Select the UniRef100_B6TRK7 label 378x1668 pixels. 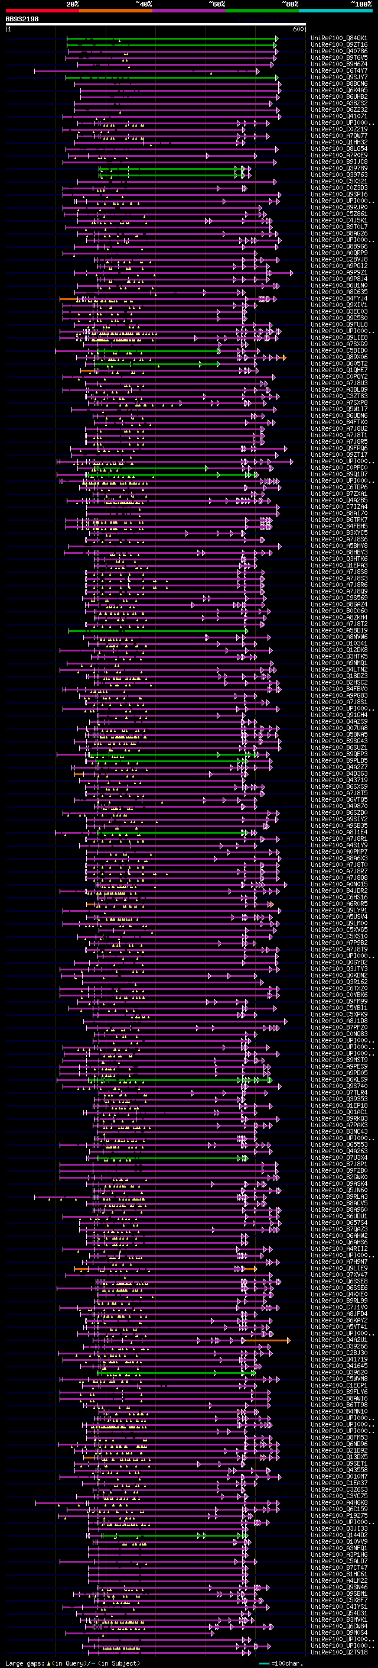click(x=339, y=520)
